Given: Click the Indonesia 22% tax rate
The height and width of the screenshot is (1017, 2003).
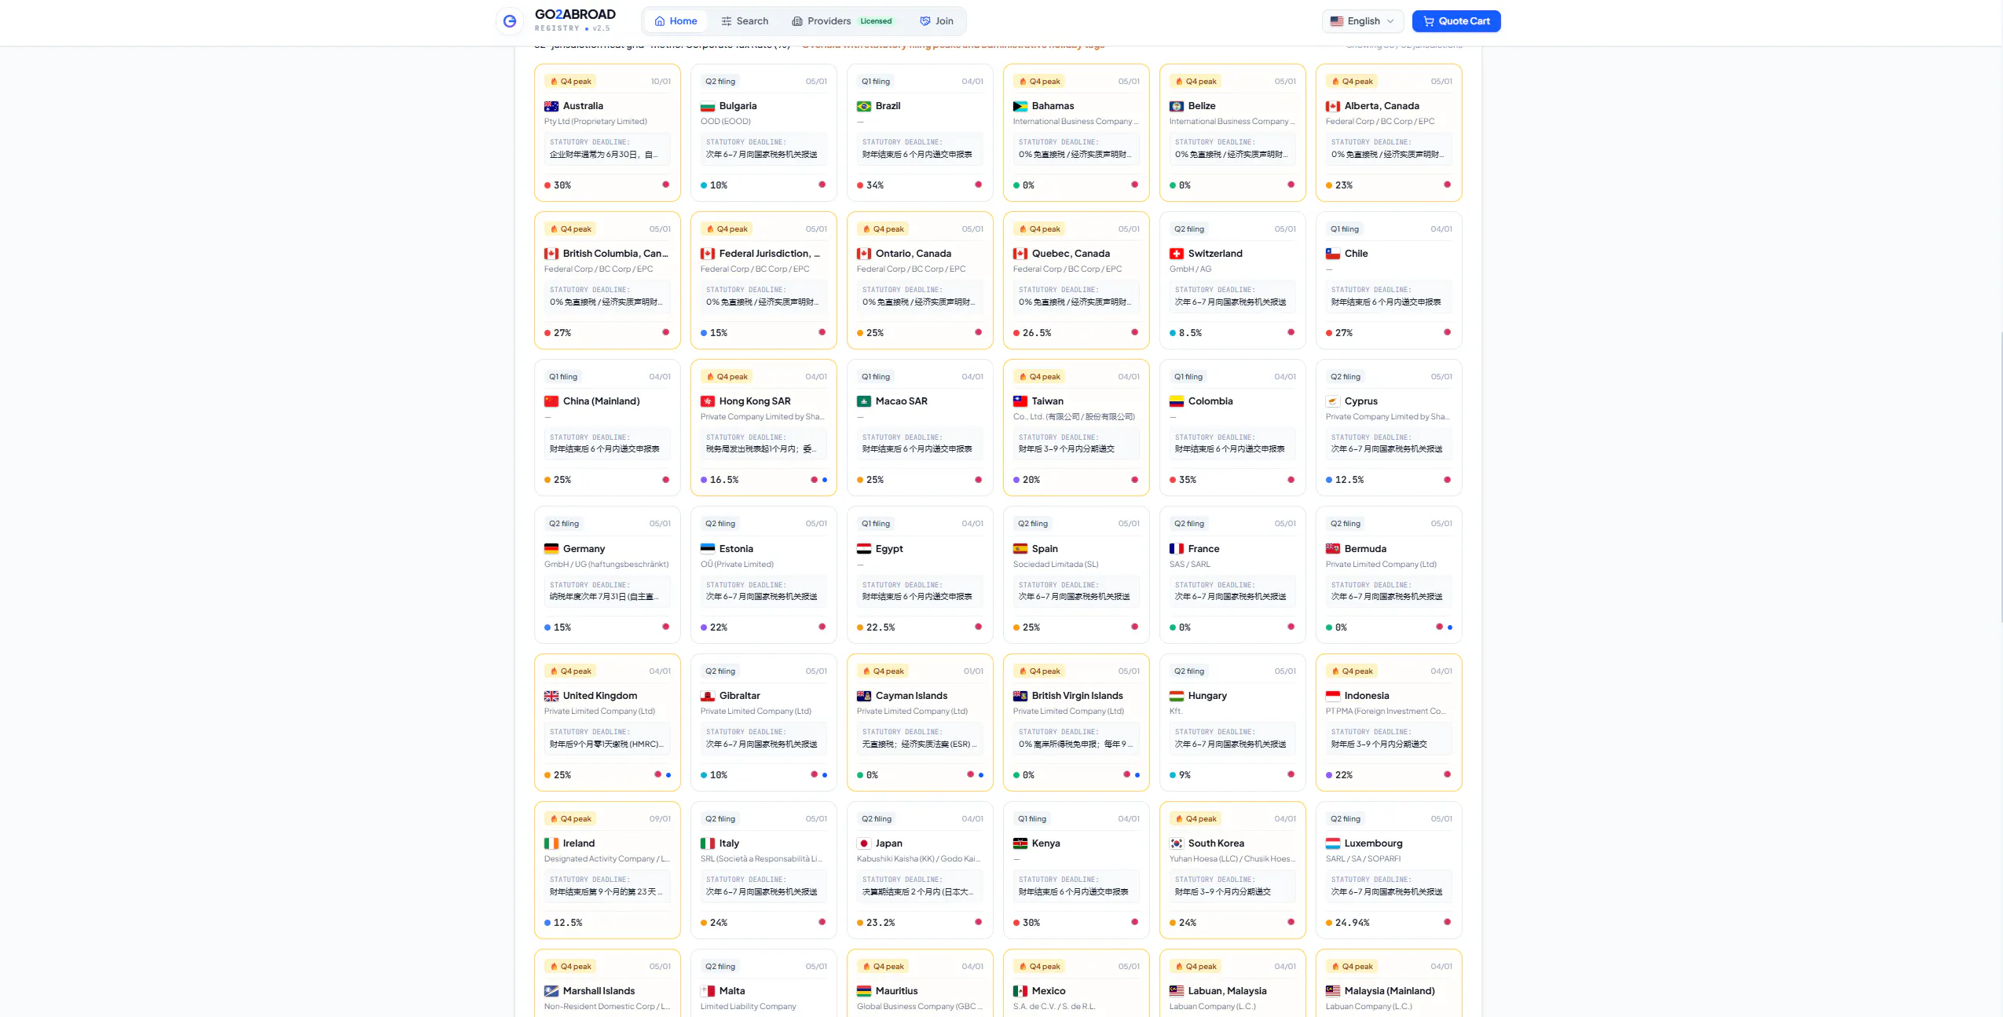Looking at the screenshot, I should 1343,775.
